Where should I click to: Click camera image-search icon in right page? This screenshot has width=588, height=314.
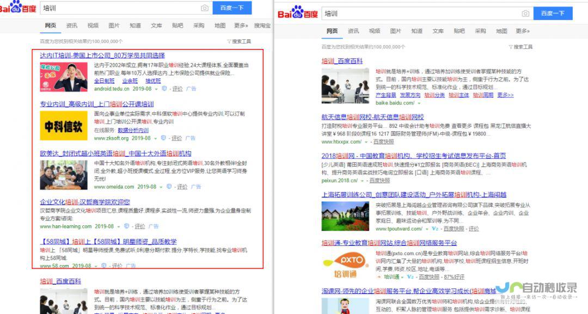[x=525, y=14]
